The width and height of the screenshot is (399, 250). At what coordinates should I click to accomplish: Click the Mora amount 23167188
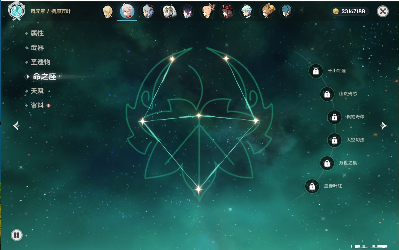pyautogui.click(x=353, y=11)
